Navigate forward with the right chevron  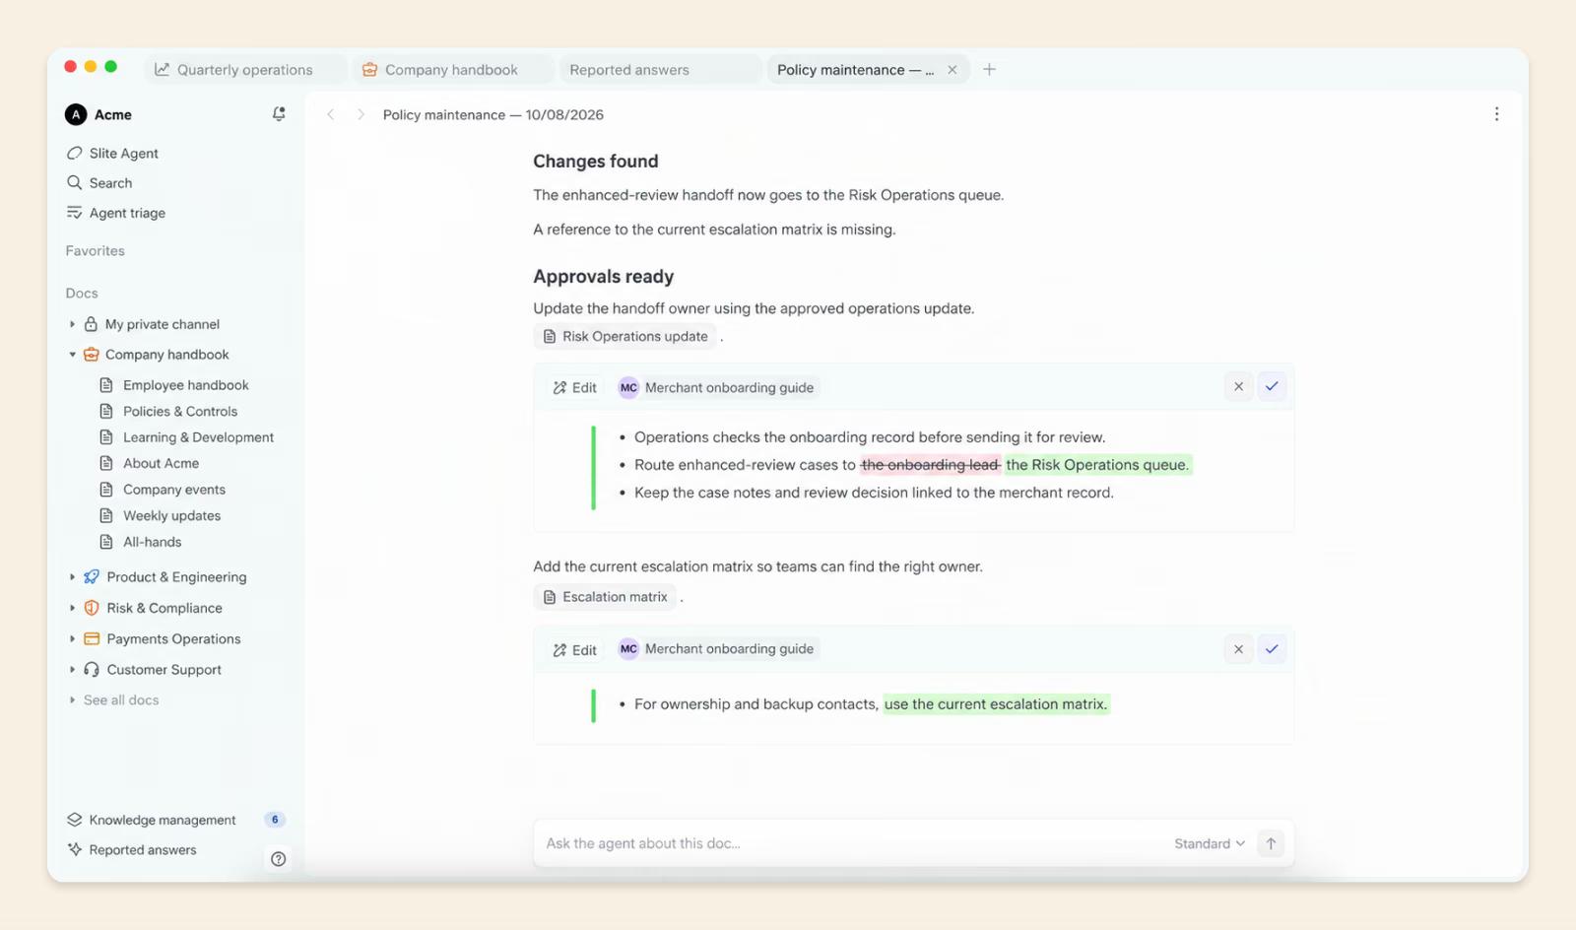(361, 114)
